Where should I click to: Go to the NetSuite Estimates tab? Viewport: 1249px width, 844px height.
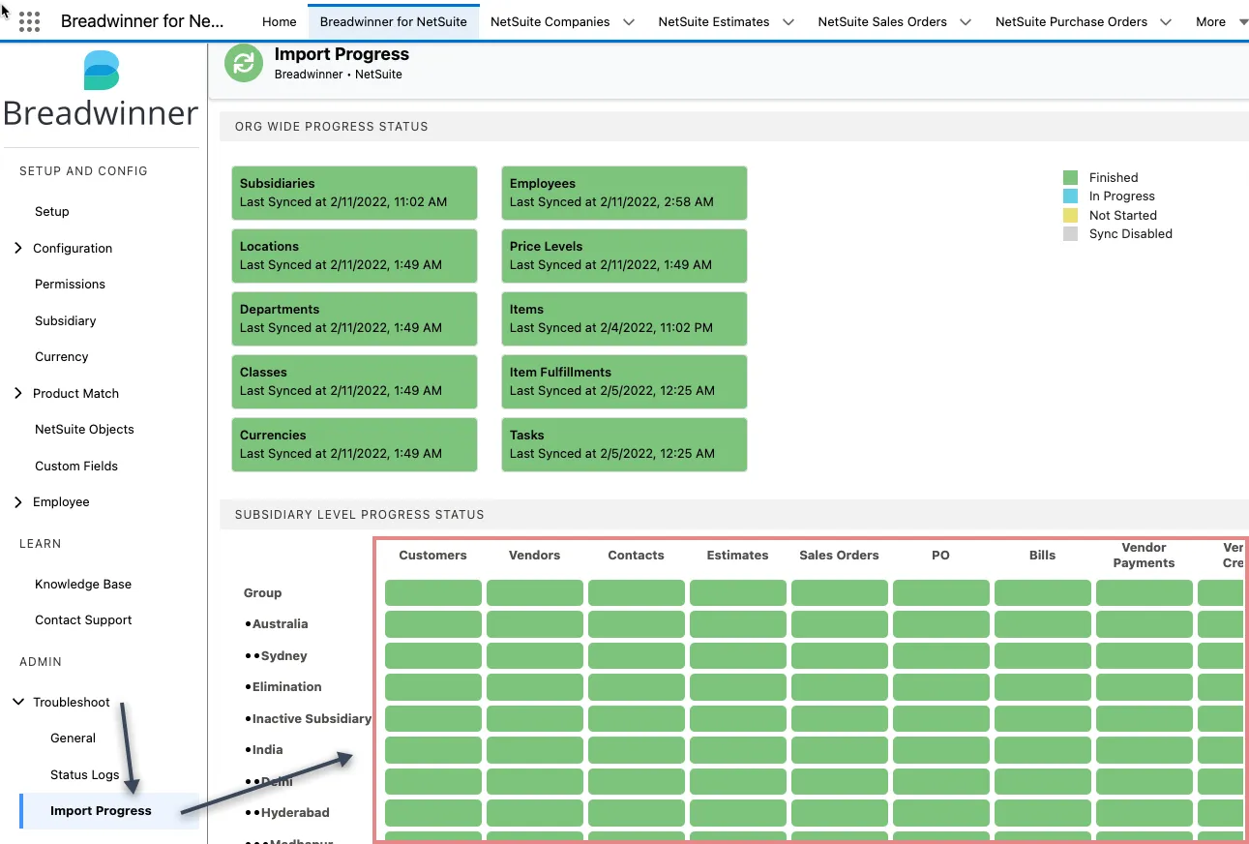(714, 21)
